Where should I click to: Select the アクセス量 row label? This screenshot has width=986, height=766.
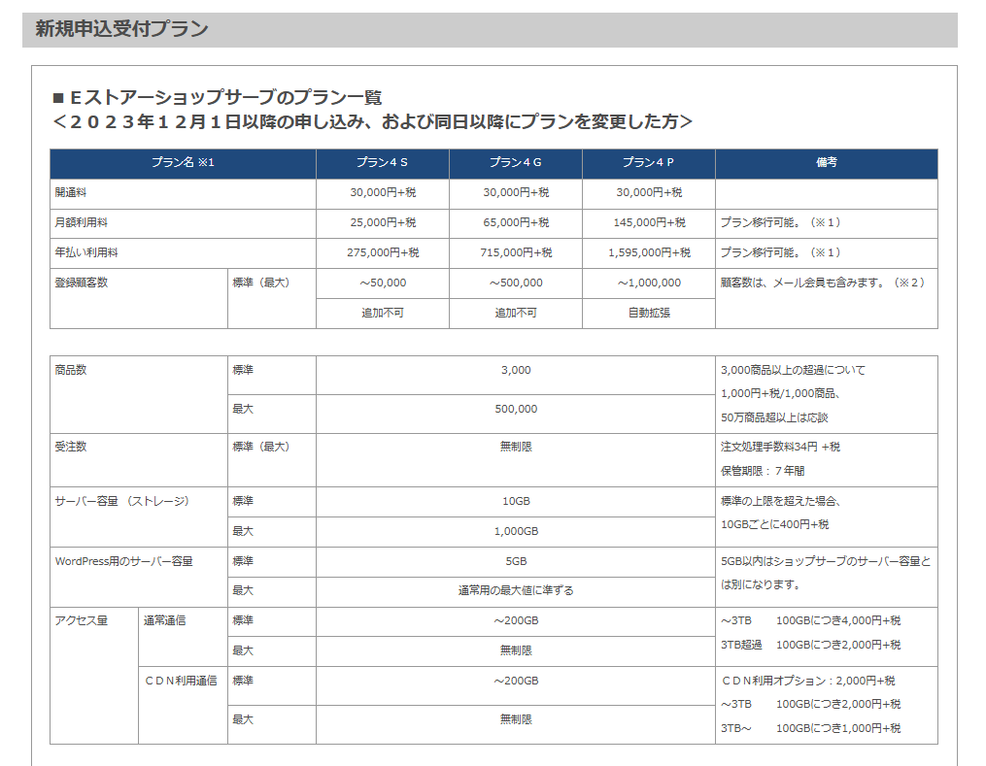click(x=82, y=620)
